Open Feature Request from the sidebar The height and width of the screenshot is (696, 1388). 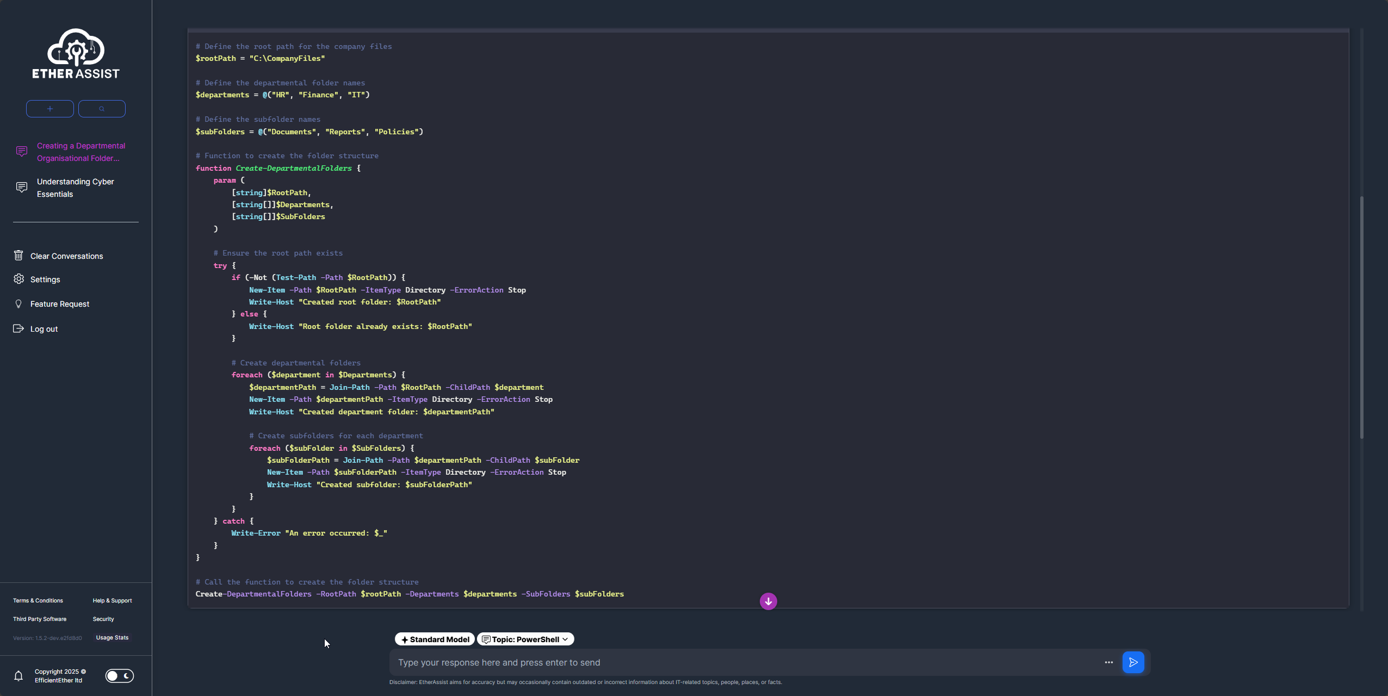[x=60, y=304]
